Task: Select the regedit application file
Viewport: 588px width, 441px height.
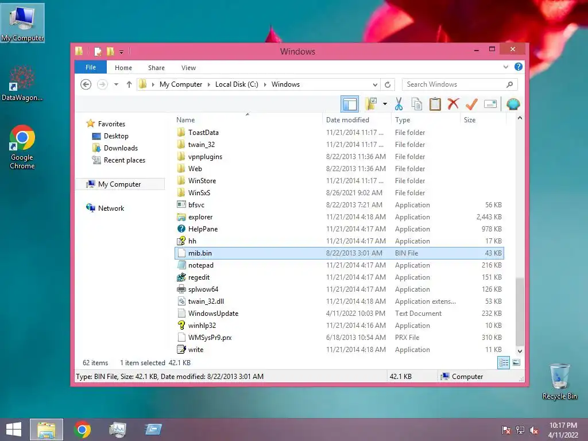Action: point(339,277)
